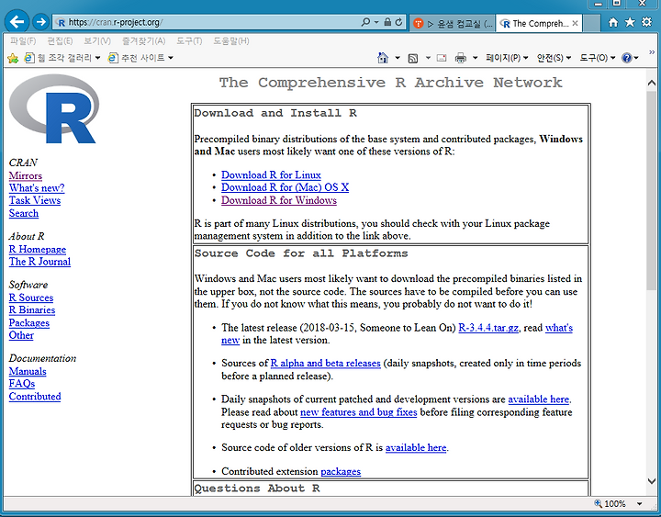Open the 도구(T) menu in menu bar
661x517 pixels.
tap(189, 41)
